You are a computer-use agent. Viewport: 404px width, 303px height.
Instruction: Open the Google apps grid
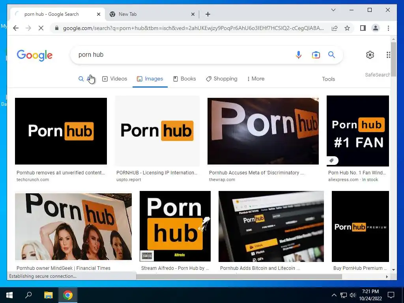point(388,54)
